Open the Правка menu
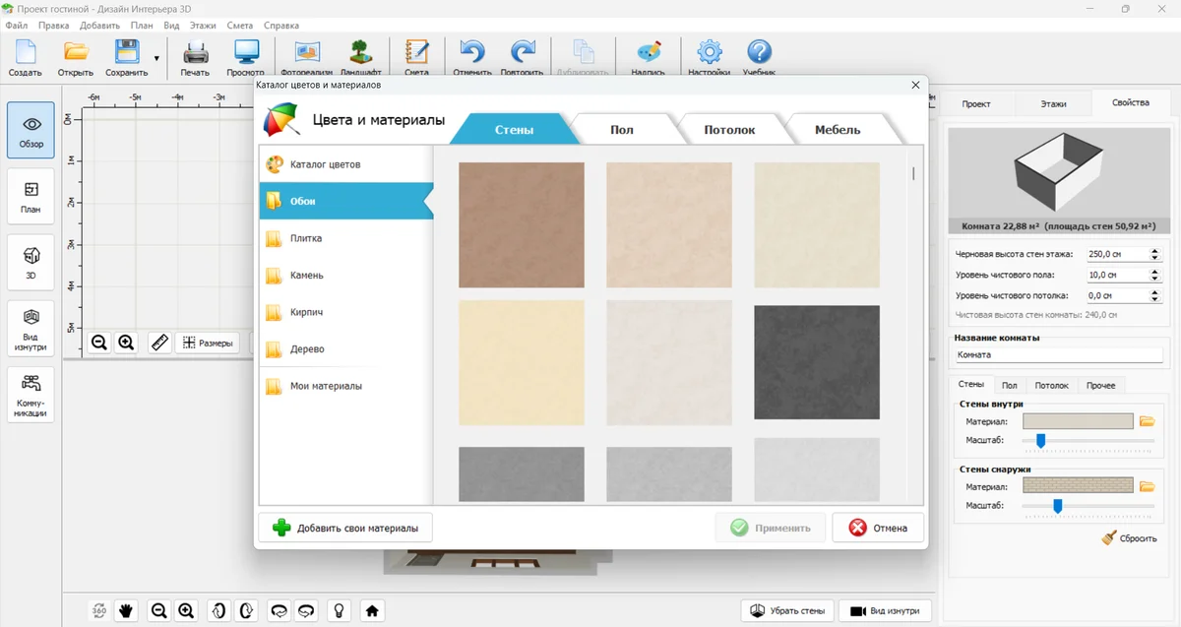This screenshot has width=1181, height=627. pyautogui.click(x=53, y=25)
